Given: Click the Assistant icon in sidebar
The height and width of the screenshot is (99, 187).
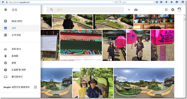Looking at the screenshot, I should point(5,21).
